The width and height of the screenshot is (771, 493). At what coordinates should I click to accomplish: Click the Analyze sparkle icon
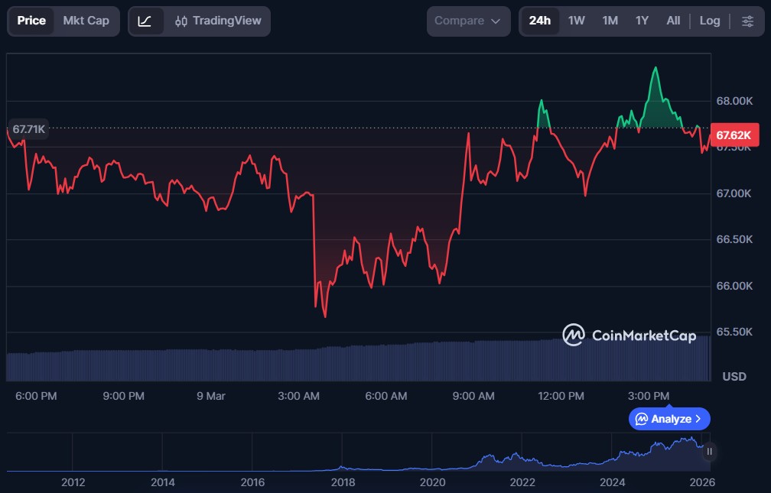(x=642, y=419)
